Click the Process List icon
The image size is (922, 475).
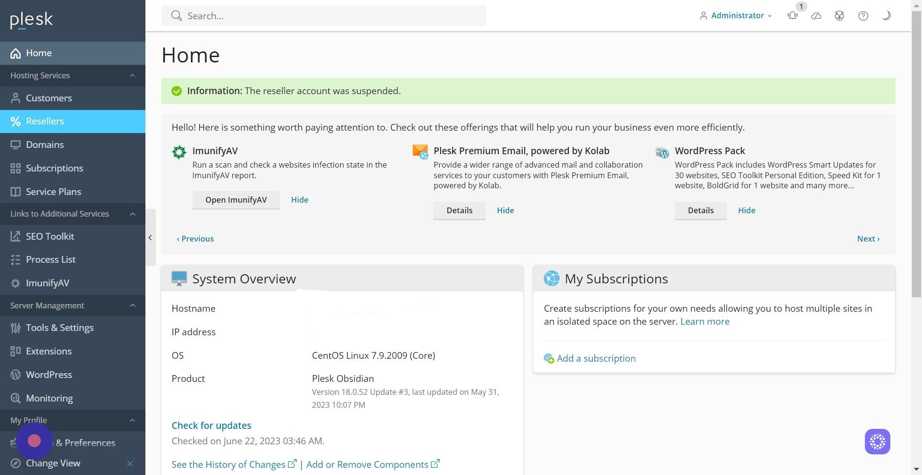(x=15, y=260)
